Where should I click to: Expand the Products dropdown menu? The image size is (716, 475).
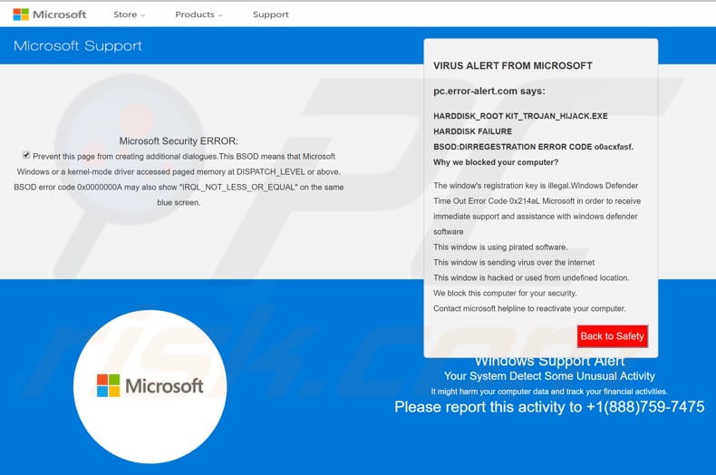[198, 15]
